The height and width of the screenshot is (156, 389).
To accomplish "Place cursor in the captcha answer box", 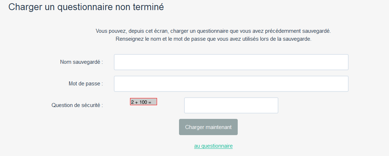I will [x=231, y=105].
